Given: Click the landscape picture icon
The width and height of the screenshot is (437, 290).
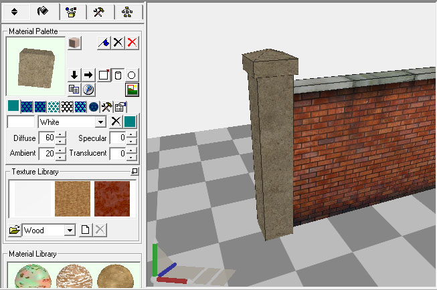Looking at the screenshot, I should tap(132, 89).
